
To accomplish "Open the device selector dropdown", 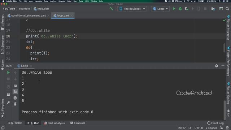I will point(132,9).
